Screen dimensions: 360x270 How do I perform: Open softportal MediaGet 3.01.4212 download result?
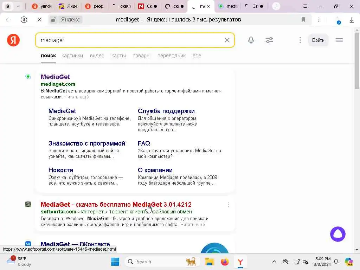click(116, 205)
